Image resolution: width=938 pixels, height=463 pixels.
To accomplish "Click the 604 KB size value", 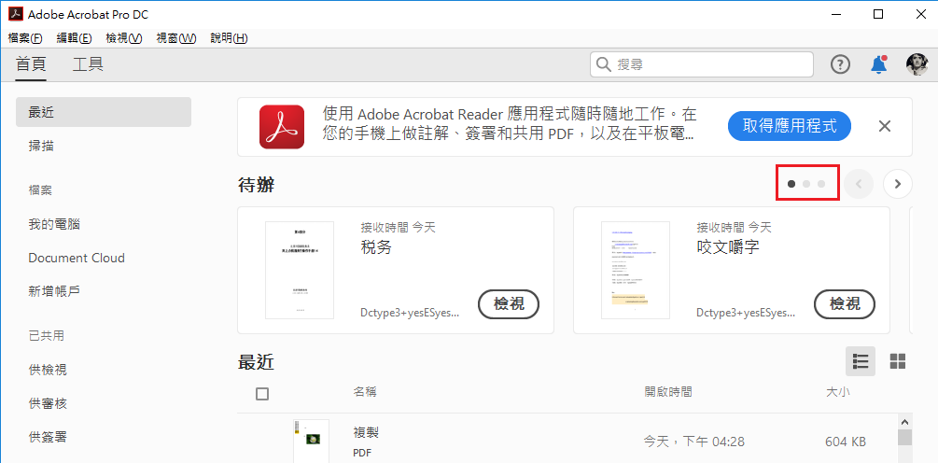I will click(846, 442).
